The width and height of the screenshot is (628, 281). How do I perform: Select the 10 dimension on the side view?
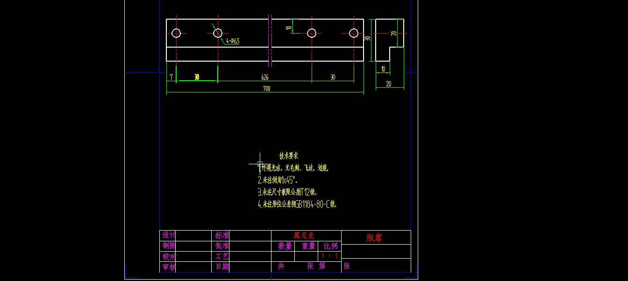[383, 69]
